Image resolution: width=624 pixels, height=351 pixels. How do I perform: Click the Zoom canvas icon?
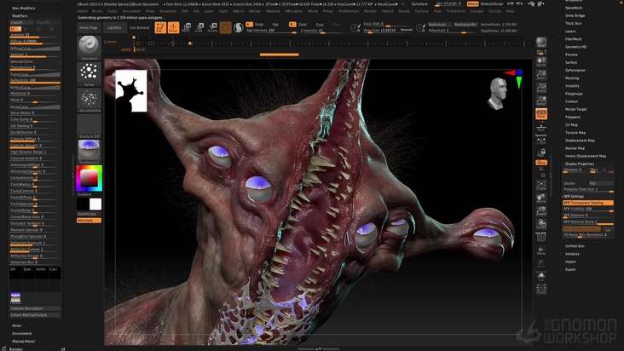(541, 74)
